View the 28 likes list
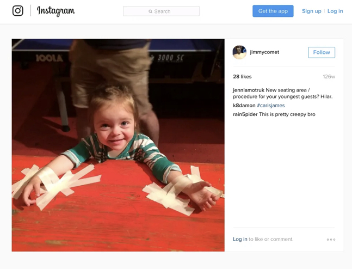352x269 pixels. [242, 77]
